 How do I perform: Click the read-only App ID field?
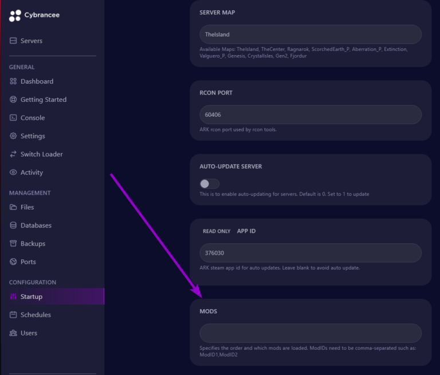coord(311,252)
